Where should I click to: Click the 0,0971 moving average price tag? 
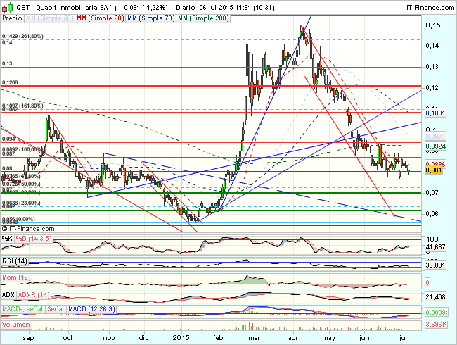tap(435, 137)
